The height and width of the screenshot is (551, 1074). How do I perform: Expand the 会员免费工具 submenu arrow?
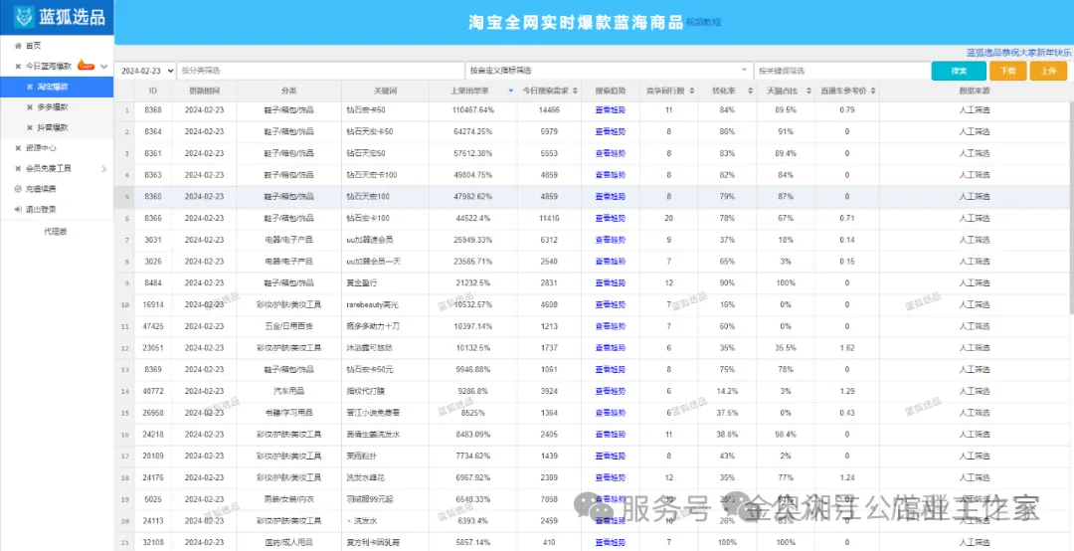pos(104,169)
